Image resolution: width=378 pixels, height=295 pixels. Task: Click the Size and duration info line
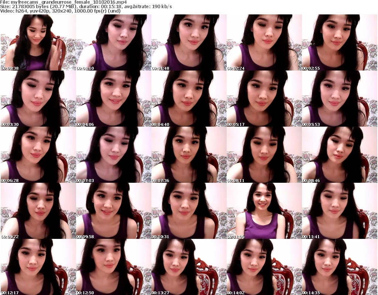tap(86, 7)
